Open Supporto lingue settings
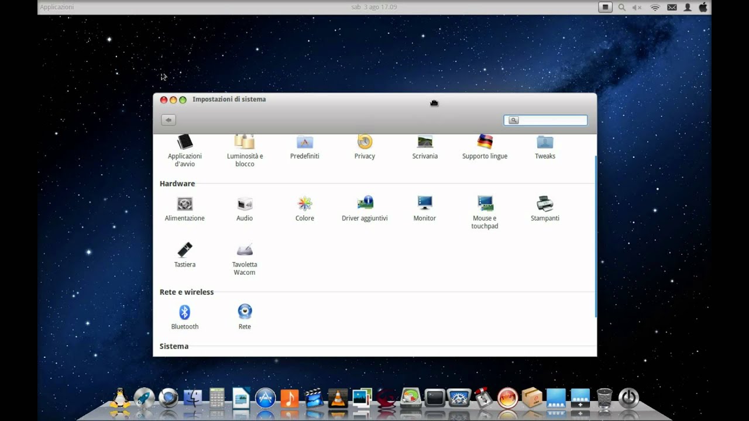This screenshot has height=421, width=749. pos(485,147)
